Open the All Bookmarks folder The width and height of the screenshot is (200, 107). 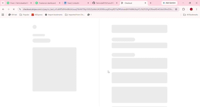pyautogui.click(x=191, y=15)
